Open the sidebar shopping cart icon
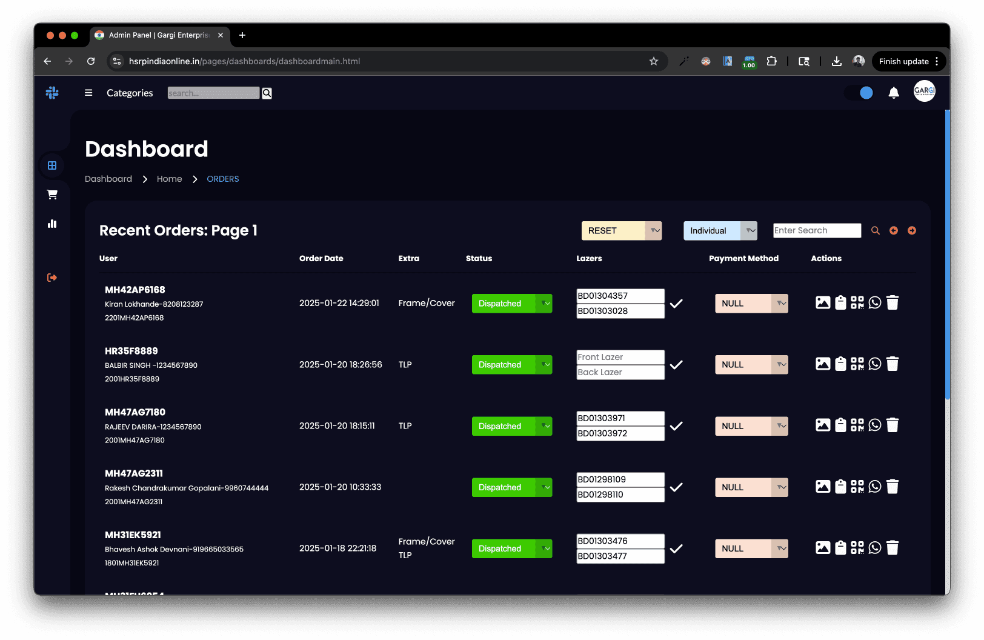The width and height of the screenshot is (984, 640). 52,195
